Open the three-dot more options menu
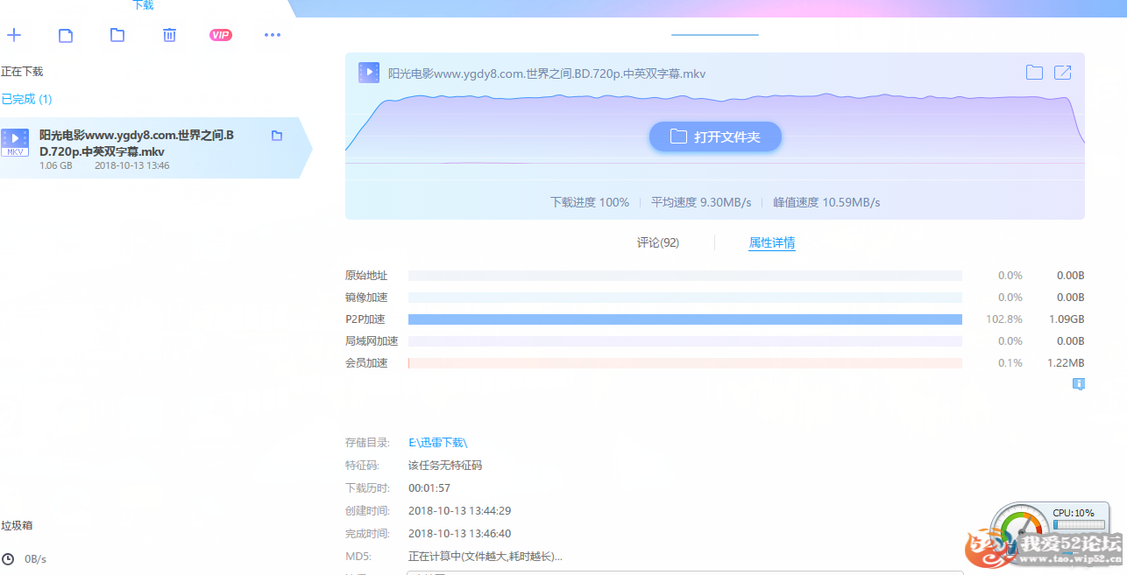This screenshot has height=575, width=1127. coord(273,35)
